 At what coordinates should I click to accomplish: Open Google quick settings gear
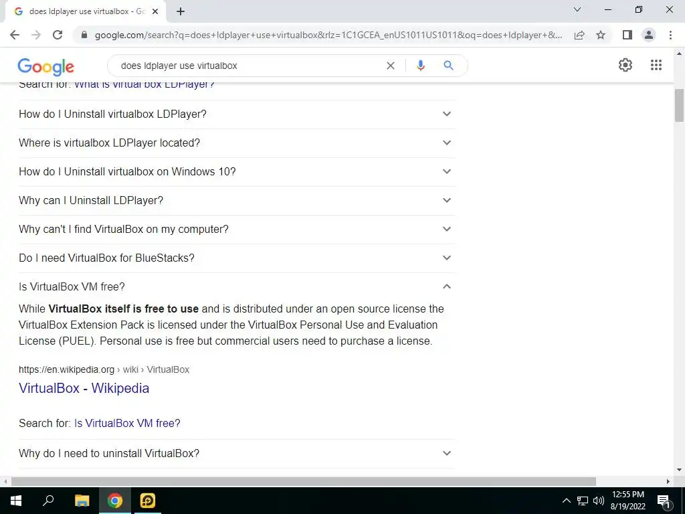[x=625, y=65]
